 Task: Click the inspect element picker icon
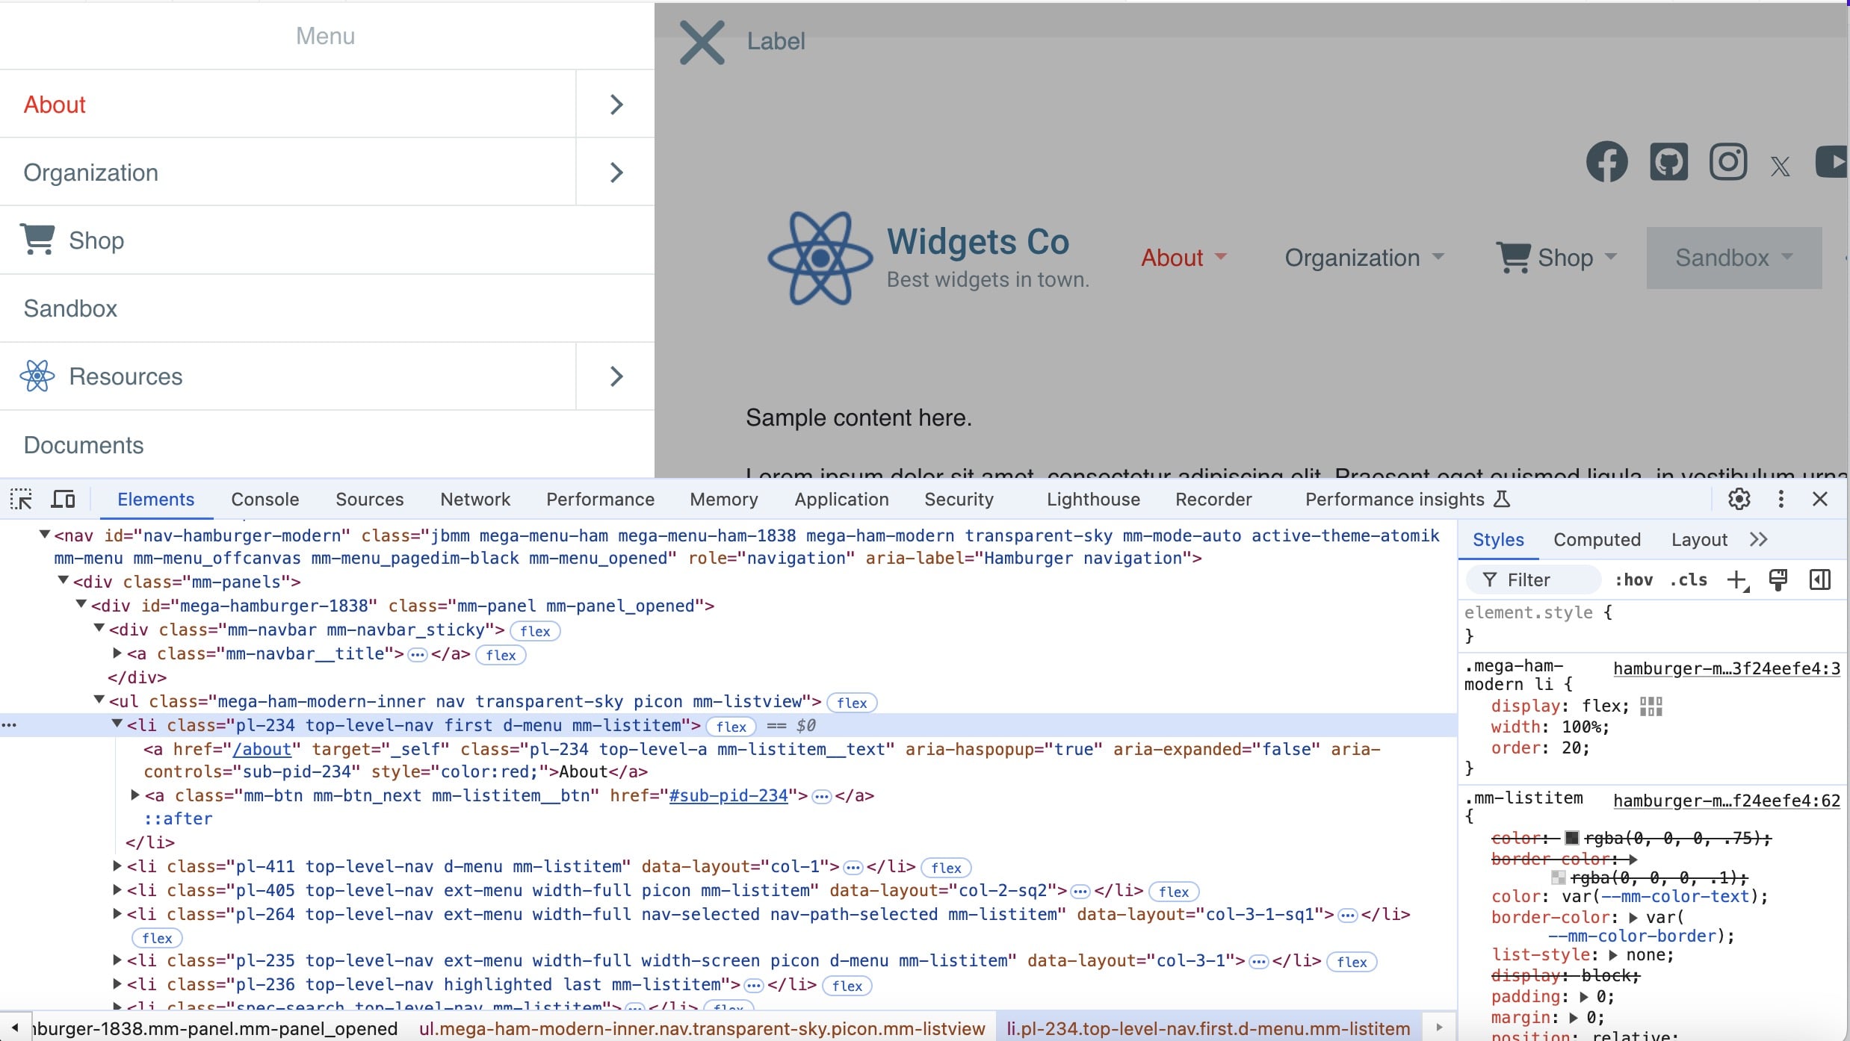tap(21, 499)
